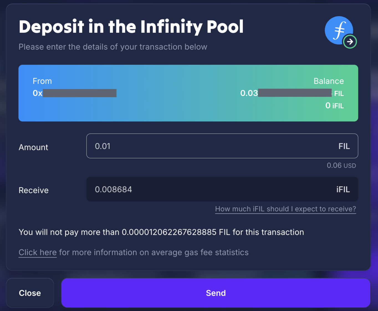Screen dimensions: 378x311
Task: Click the iFIL unit inside Receive field
Action: coord(343,189)
